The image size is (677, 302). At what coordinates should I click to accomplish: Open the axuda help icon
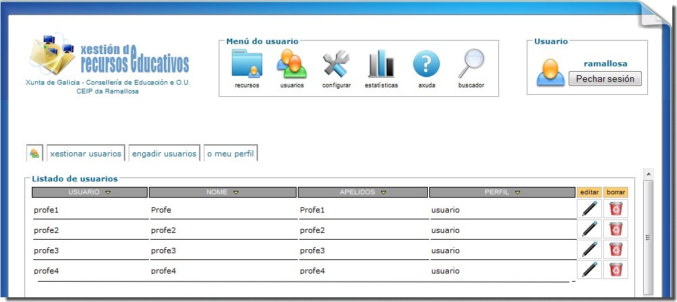pyautogui.click(x=427, y=66)
